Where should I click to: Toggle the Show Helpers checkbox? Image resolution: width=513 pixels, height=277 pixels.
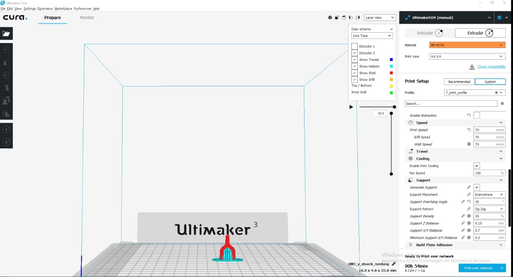click(x=354, y=66)
